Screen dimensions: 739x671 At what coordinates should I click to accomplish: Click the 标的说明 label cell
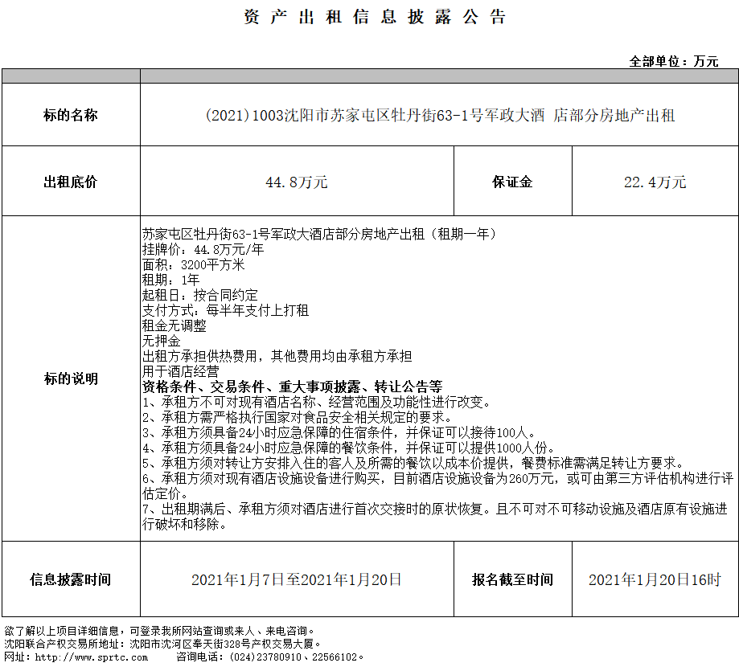(71, 378)
